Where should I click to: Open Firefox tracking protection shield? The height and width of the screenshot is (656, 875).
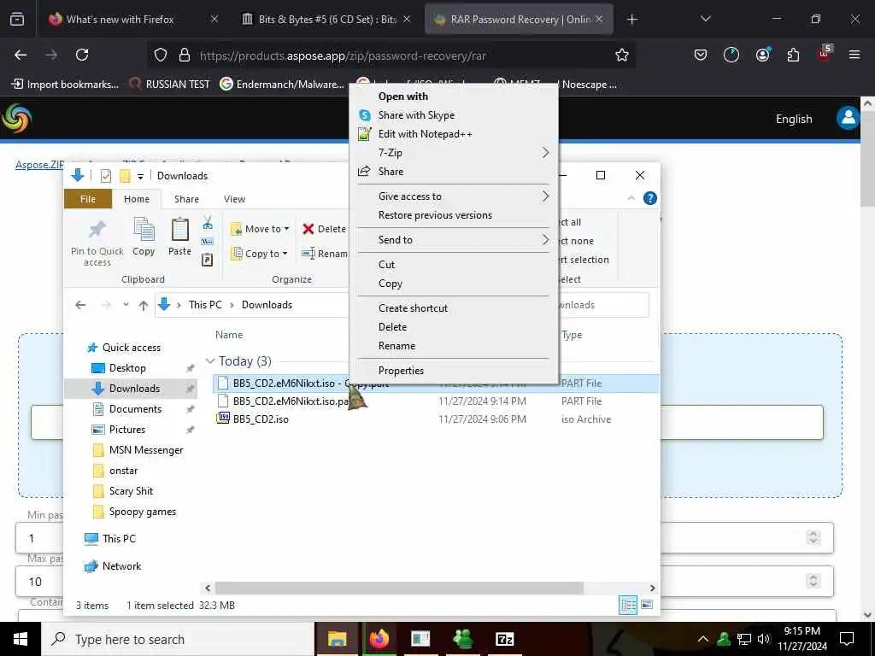click(161, 55)
